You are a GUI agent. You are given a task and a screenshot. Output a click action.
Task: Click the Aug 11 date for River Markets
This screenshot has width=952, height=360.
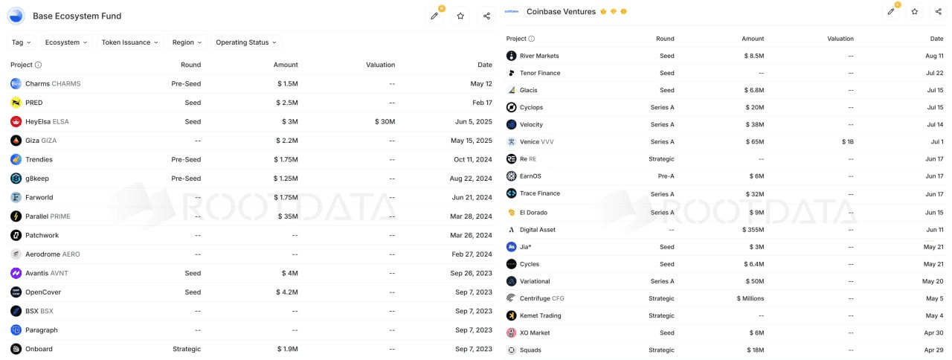pos(934,56)
